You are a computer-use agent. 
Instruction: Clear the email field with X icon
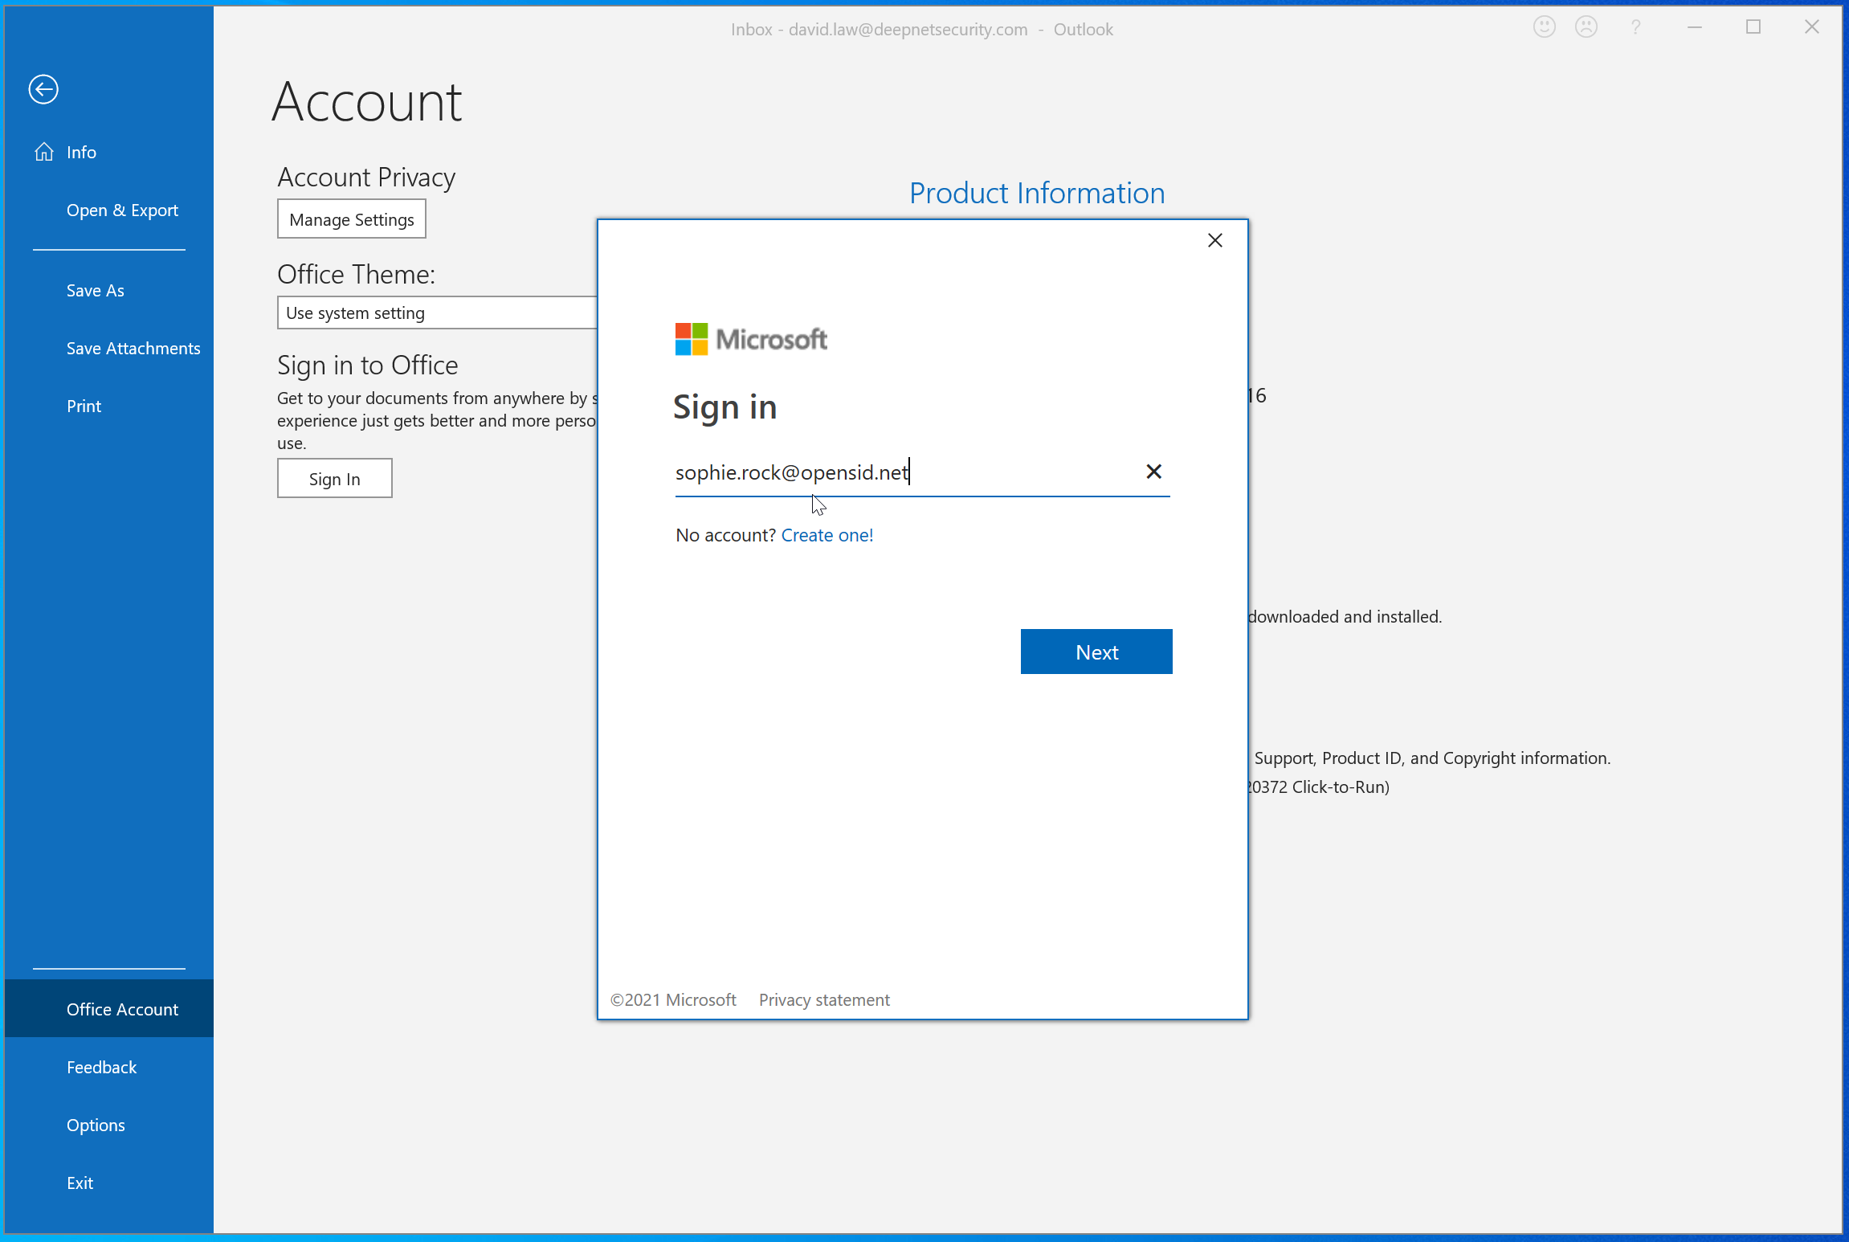click(x=1153, y=472)
